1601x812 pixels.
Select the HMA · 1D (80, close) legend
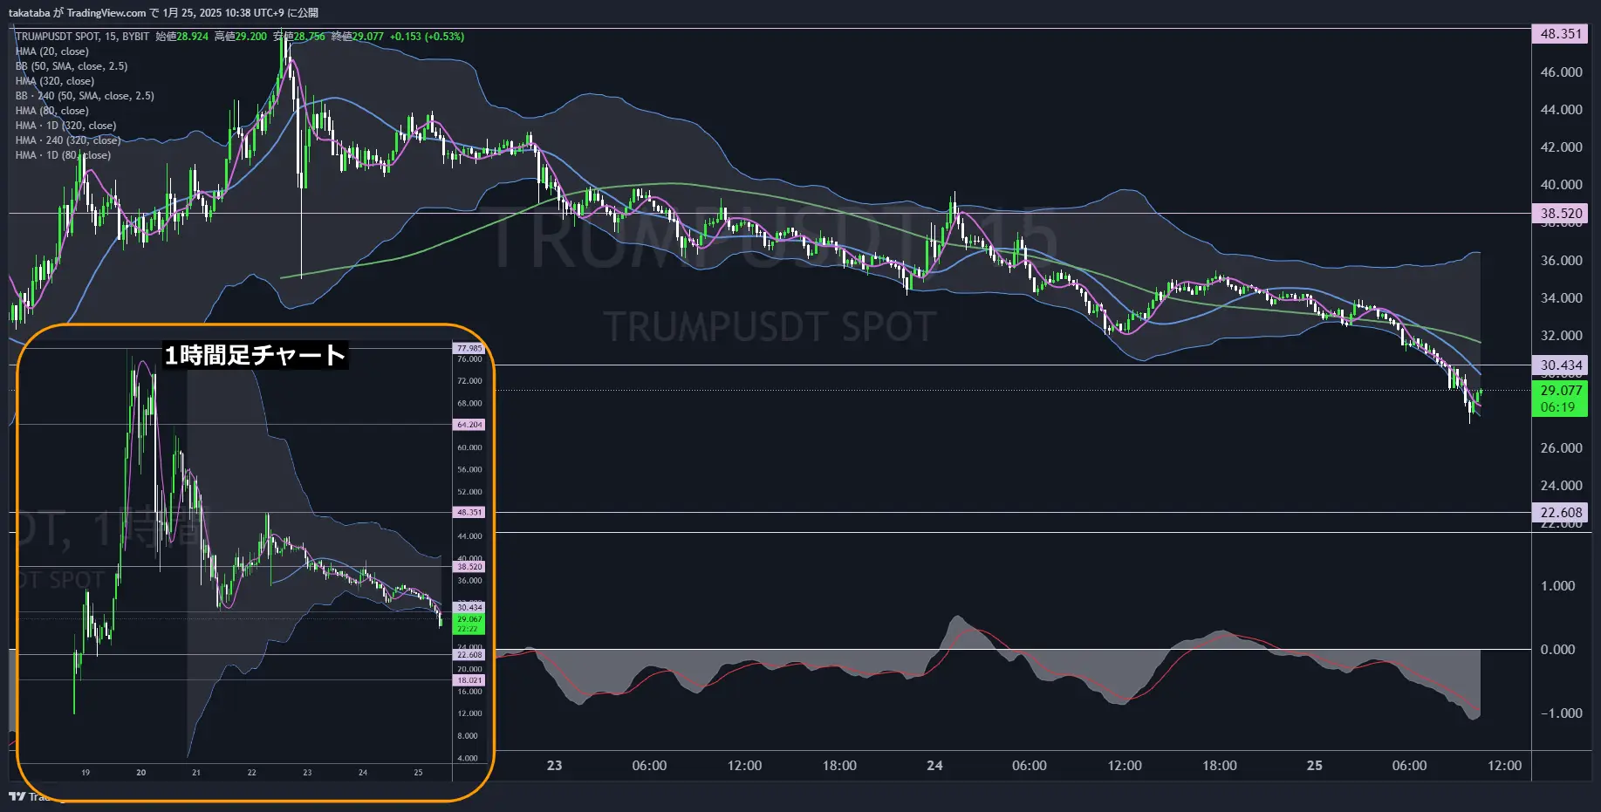click(x=63, y=155)
